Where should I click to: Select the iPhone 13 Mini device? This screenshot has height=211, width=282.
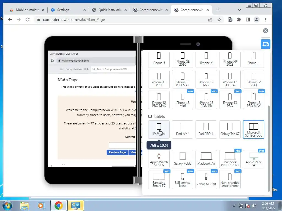pyautogui.click(x=183, y=100)
